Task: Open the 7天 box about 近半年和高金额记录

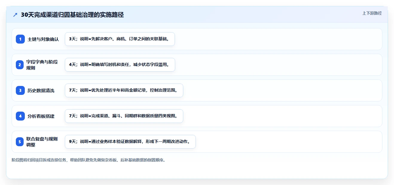Action: (124, 90)
